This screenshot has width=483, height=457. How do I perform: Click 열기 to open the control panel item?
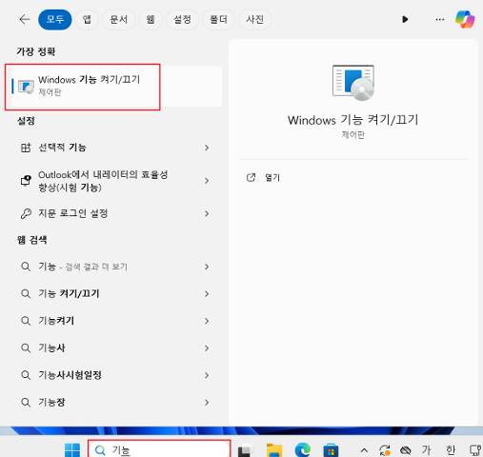pos(272,177)
